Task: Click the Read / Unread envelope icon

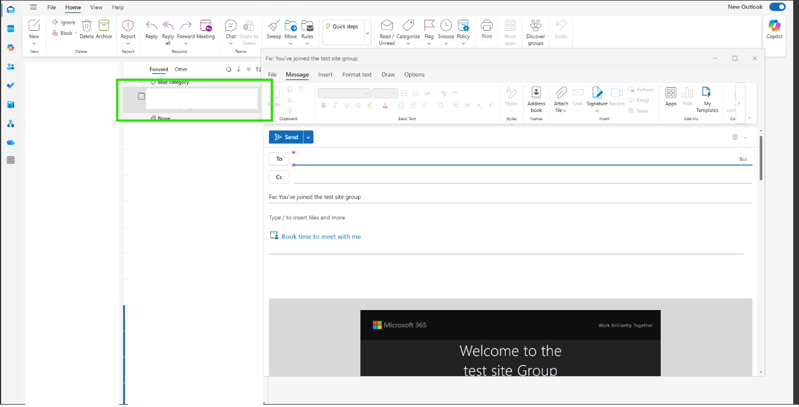Action: pos(387,32)
